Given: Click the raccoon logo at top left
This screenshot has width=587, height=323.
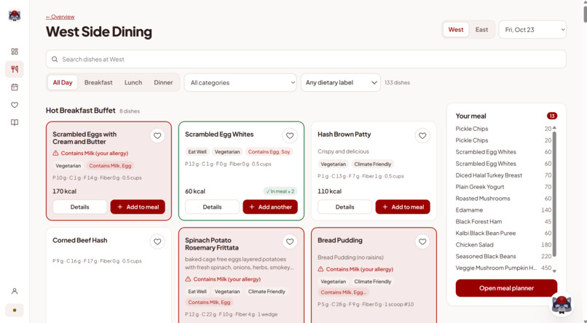Looking at the screenshot, I should 15,15.
